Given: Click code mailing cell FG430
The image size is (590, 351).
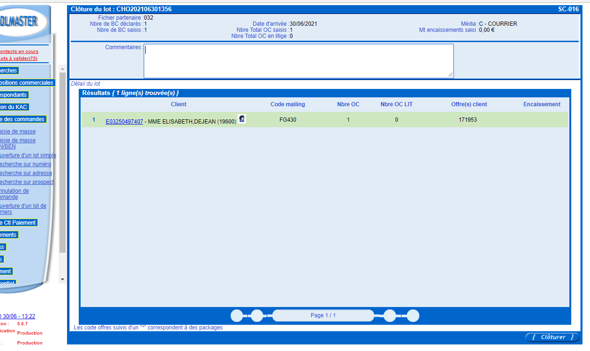Looking at the screenshot, I should tap(288, 120).
